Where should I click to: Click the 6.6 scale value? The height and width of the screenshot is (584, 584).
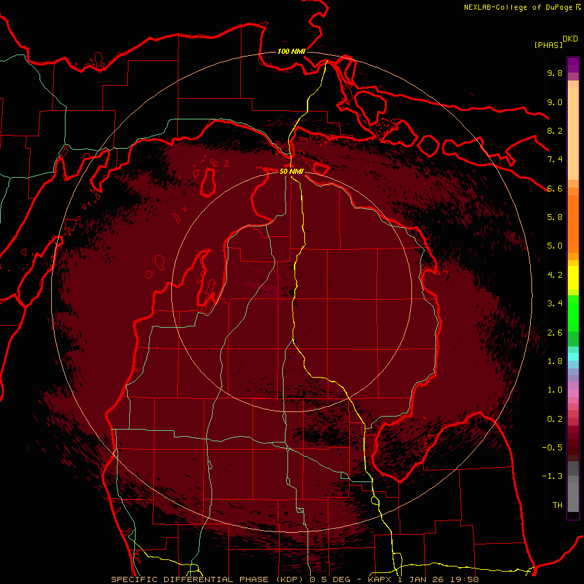(x=555, y=188)
